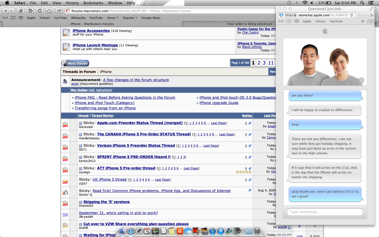
Task: Click subscription checkmark icon on Skipping the 'S' versions
Action: 80,202
